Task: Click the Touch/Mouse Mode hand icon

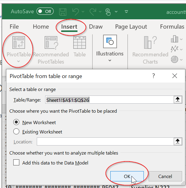Action: [108, 12]
